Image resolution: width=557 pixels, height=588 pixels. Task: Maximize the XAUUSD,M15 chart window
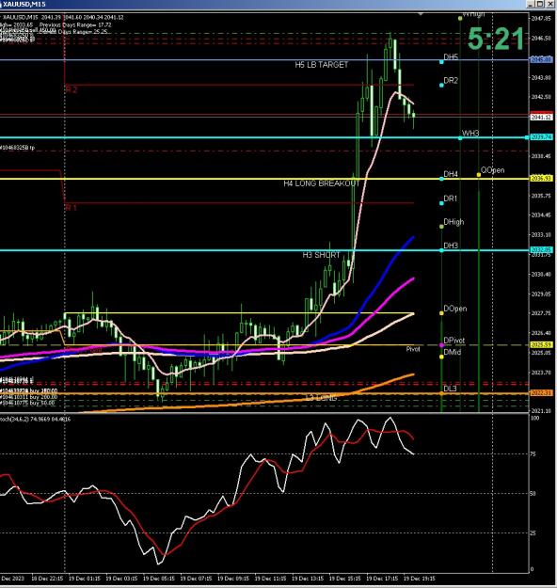pyautogui.click(x=540, y=4)
